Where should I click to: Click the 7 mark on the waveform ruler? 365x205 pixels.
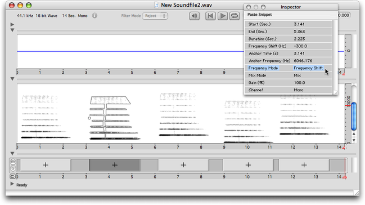click(178, 73)
